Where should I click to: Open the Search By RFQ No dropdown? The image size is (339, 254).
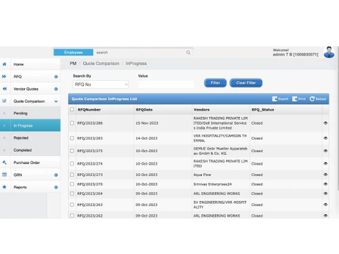[101, 85]
